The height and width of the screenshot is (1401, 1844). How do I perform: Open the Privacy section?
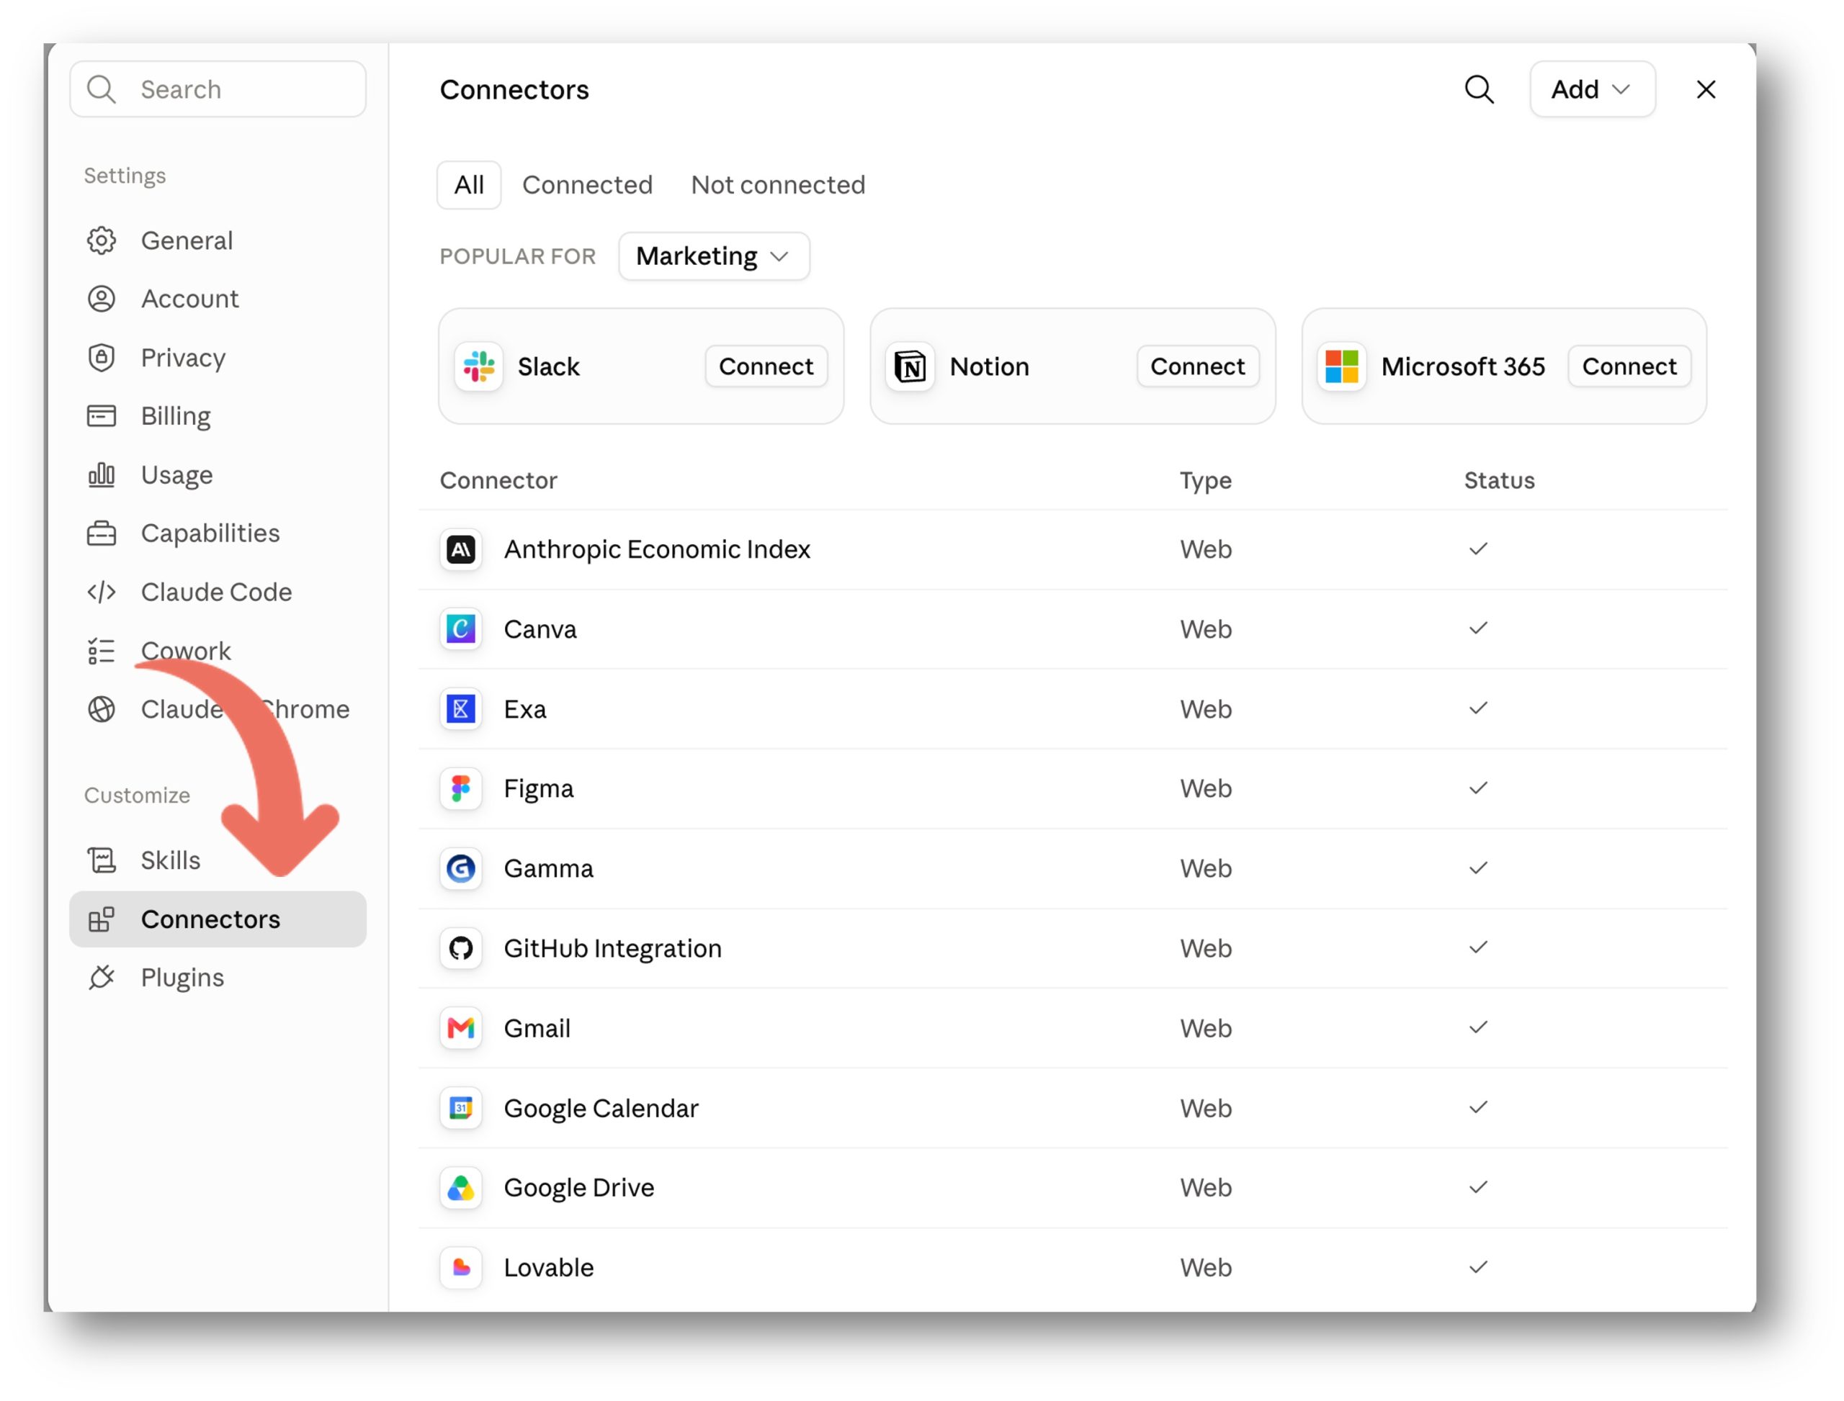218,358
